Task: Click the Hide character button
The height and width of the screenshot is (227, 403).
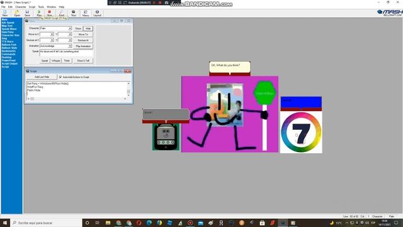Action: click(x=88, y=28)
